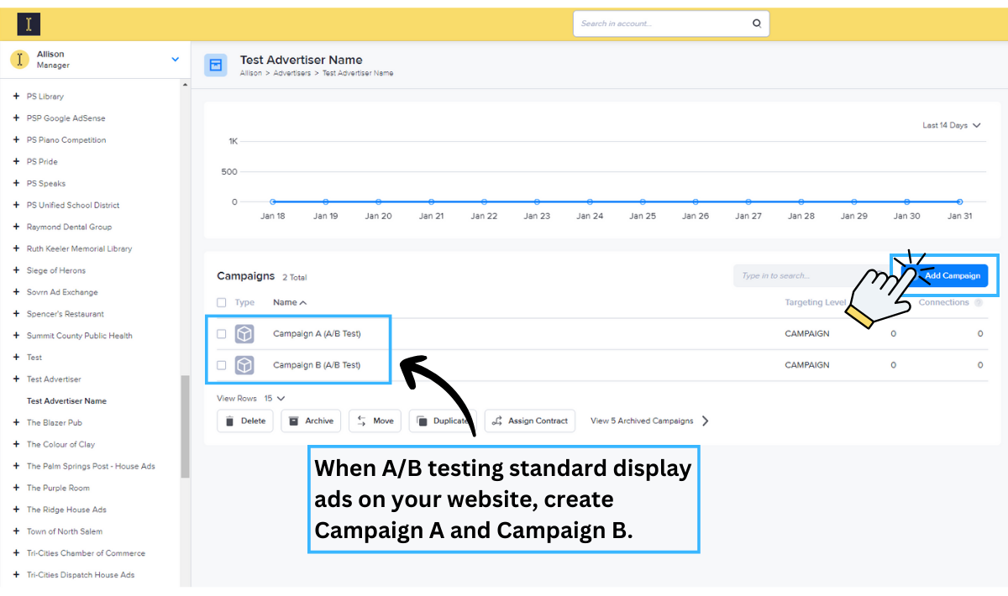Click the logo icon in the top bar
This screenshot has width=1008, height=596.
pyautogui.click(x=28, y=24)
